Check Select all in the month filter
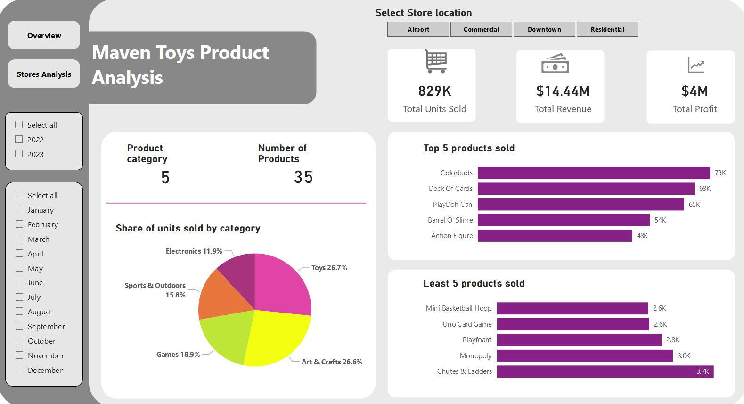Viewport: 744px width, 404px height. (19, 195)
